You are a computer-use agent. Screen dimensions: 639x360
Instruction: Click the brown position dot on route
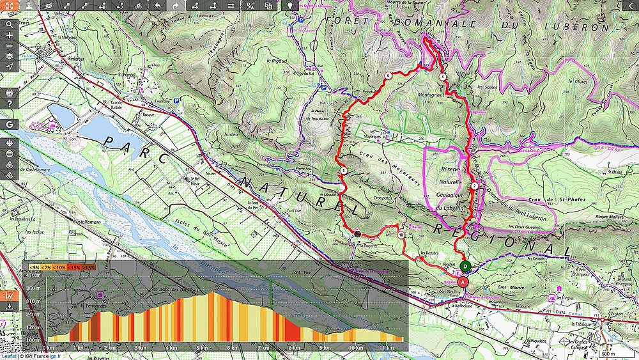357,233
